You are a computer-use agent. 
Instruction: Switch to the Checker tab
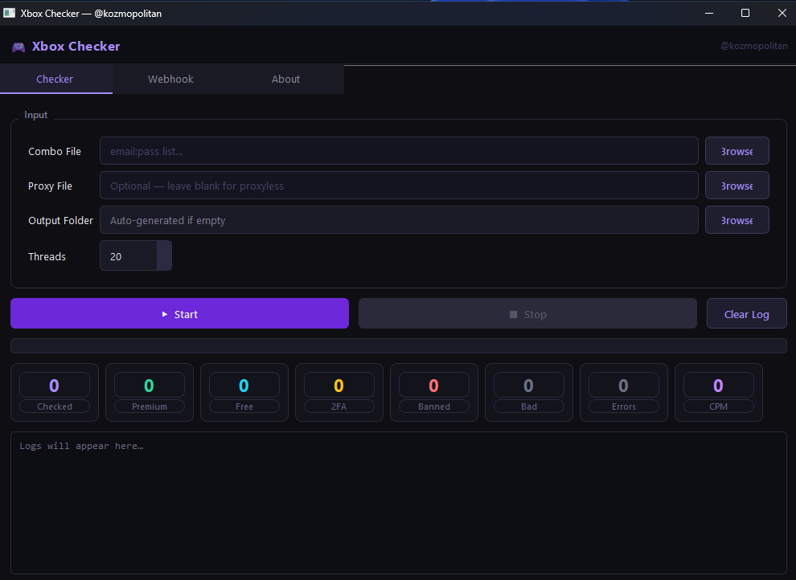(x=55, y=79)
